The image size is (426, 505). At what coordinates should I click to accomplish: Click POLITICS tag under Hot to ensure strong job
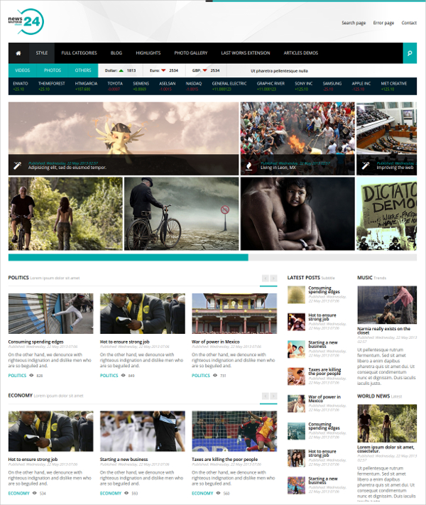pyautogui.click(x=109, y=376)
